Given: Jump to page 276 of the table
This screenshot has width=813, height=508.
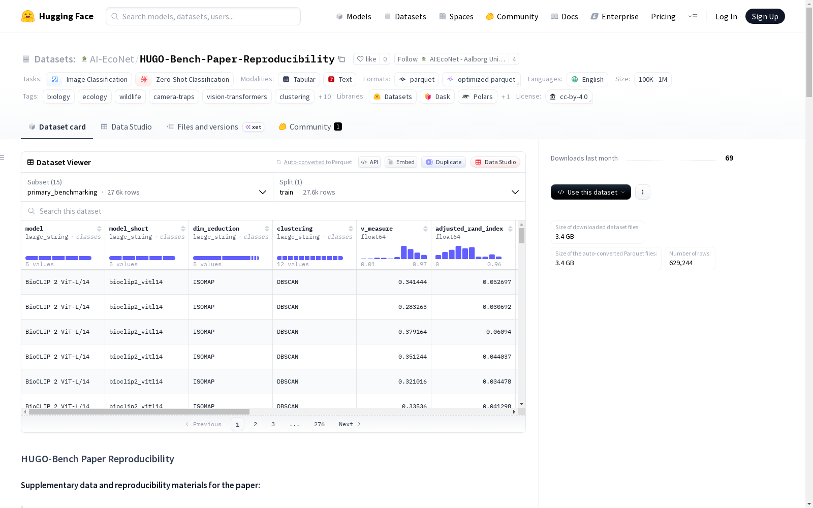Looking at the screenshot, I should (319, 424).
